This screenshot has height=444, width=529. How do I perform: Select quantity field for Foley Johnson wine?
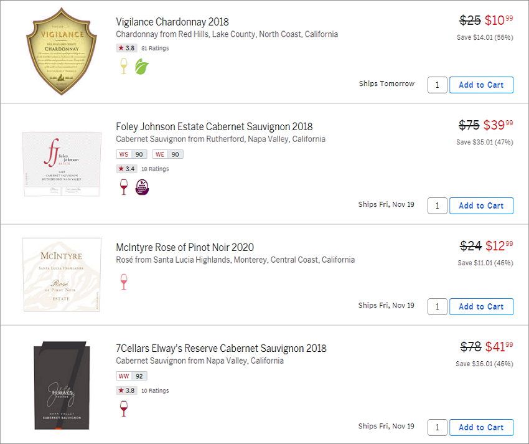coord(438,205)
